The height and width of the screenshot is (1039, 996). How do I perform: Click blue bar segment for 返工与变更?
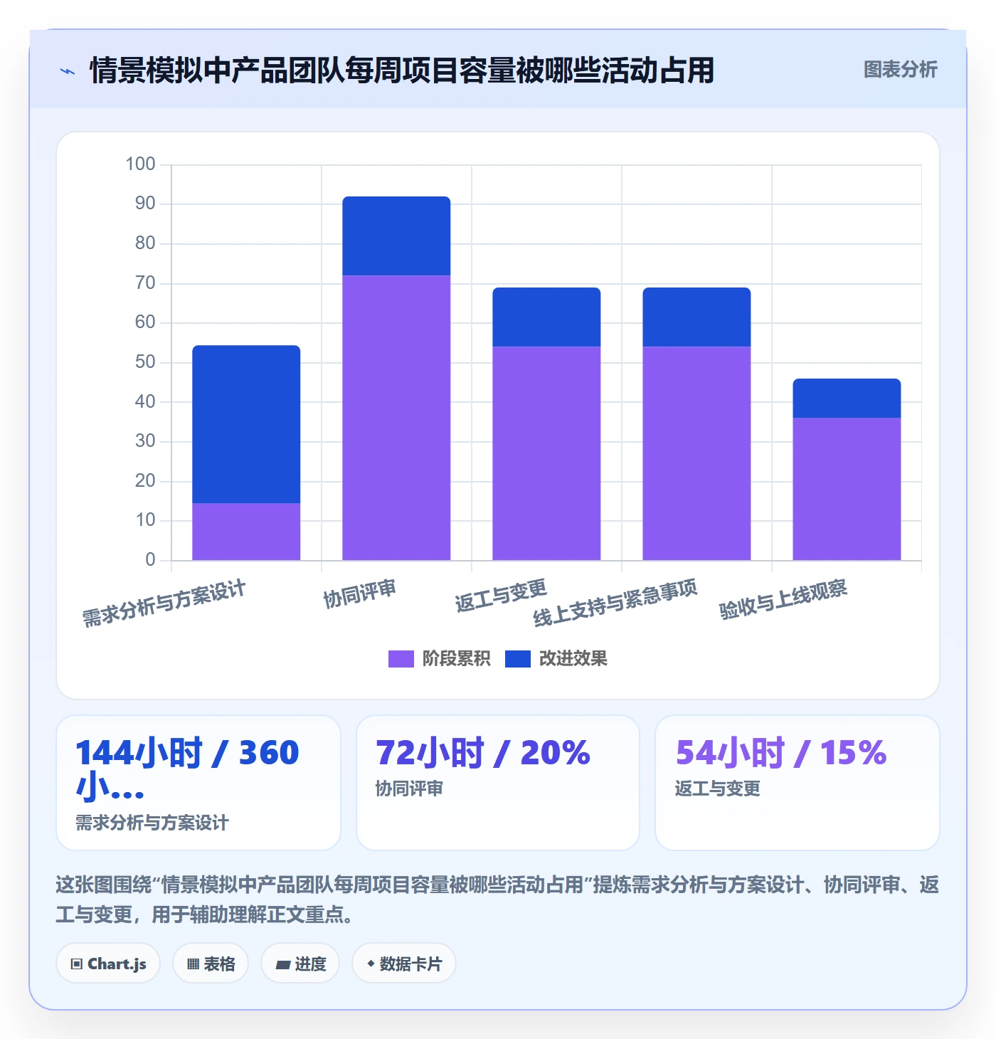click(546, 317)
